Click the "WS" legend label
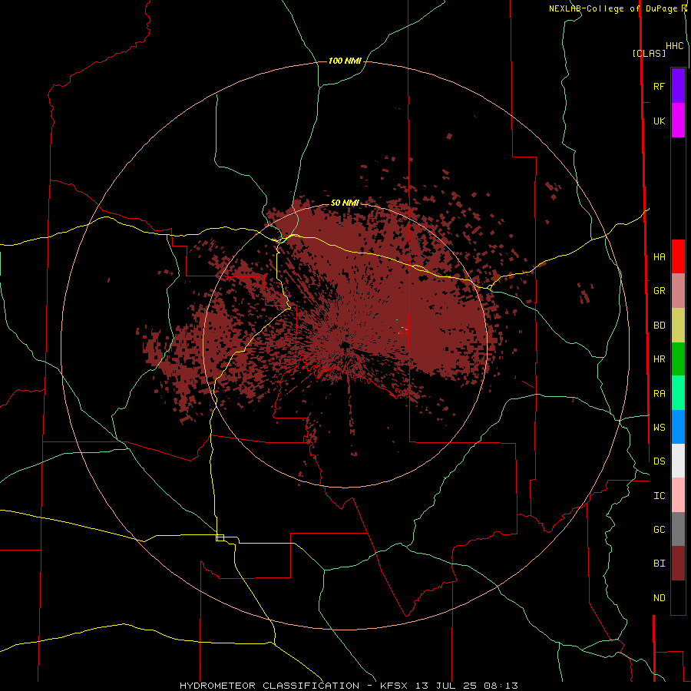691x691 pixels. [660, 428]
